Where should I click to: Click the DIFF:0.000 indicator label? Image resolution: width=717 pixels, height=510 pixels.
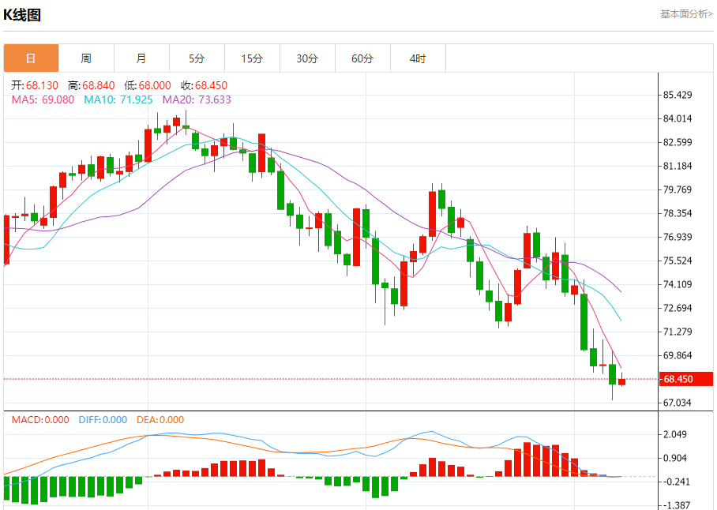(x=103, y=419)
